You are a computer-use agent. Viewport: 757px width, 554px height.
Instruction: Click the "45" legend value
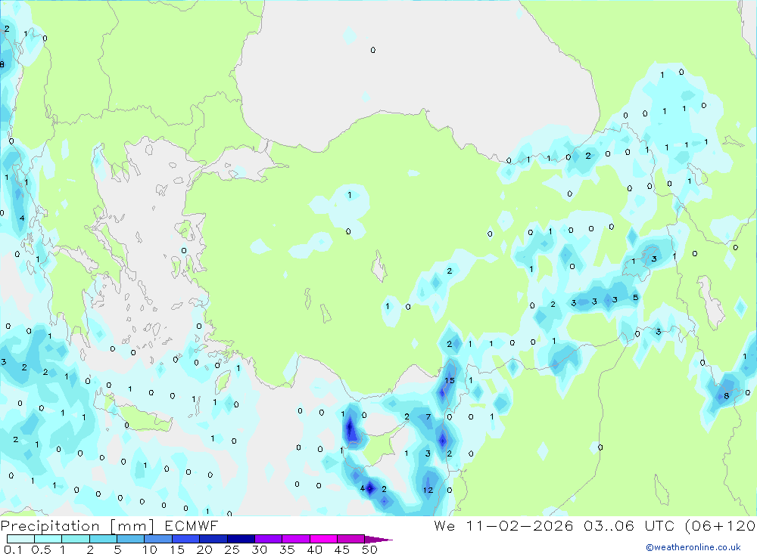coord(342,549)
